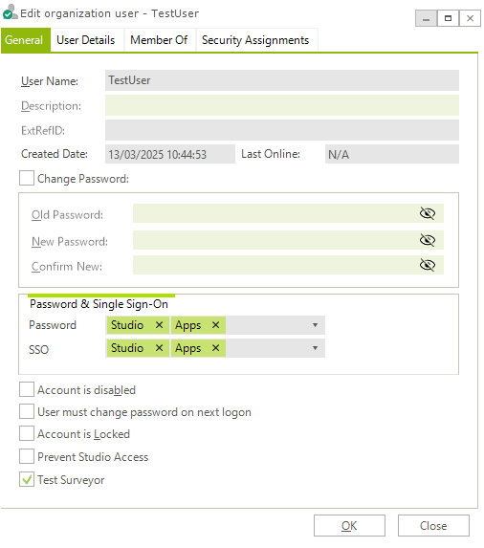
Task: Toggle visibility of the New Password field
Action: coord(427,240)
